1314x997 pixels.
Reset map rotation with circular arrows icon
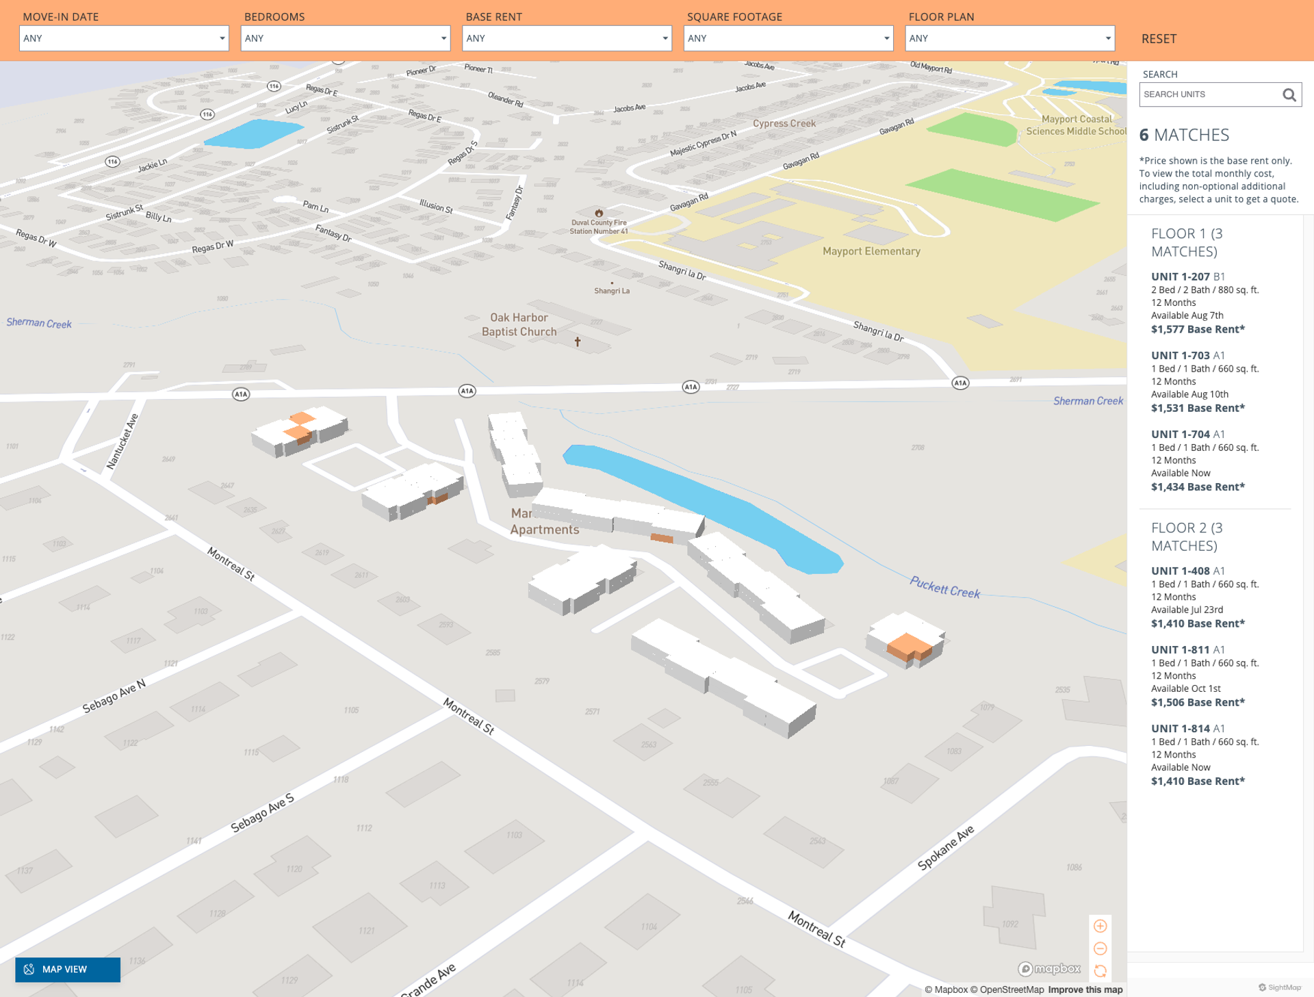click(x=1100, y=971)
